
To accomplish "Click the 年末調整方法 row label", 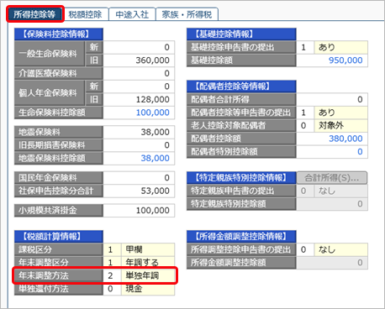I will (x=59, y=275).
